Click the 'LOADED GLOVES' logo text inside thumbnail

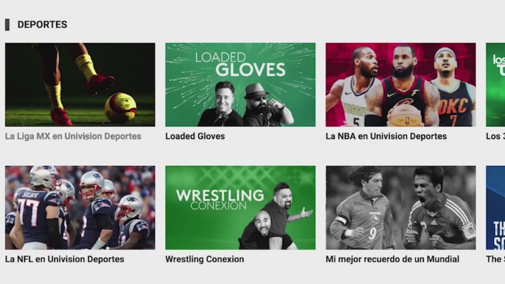[x=240, y=64]
